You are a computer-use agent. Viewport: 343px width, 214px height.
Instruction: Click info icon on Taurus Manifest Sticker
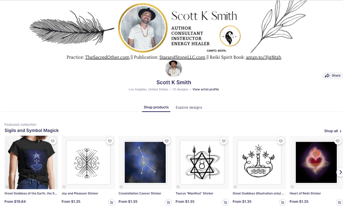[x=178, y=187]
